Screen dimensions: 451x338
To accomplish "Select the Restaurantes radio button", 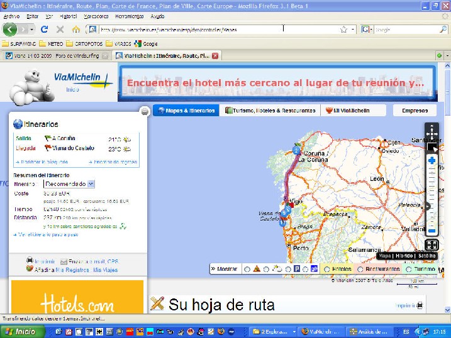I will coord(360,270).
